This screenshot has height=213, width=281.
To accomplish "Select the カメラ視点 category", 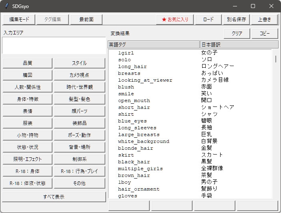I will pos(80,75).
